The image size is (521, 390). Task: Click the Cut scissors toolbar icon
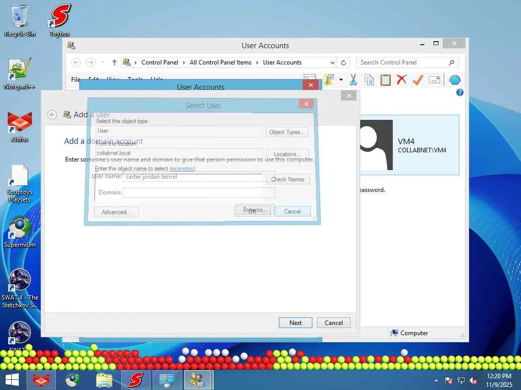click(x=353, y=80)
